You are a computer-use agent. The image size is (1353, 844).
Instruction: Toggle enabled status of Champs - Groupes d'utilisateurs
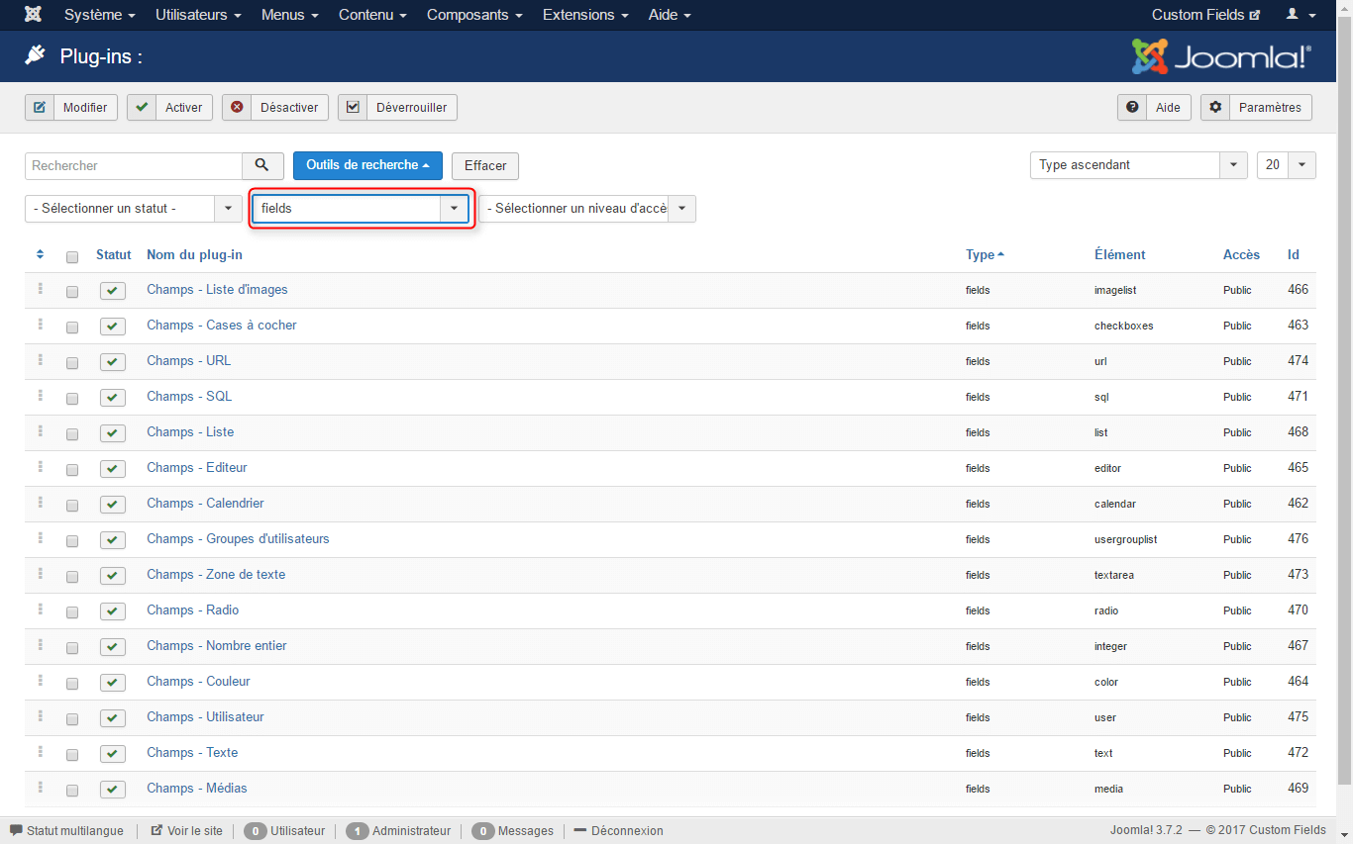tap(113, 540)
